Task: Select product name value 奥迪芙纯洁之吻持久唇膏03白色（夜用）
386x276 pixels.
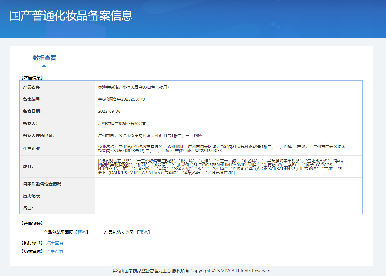Action: tap(134, 87)
